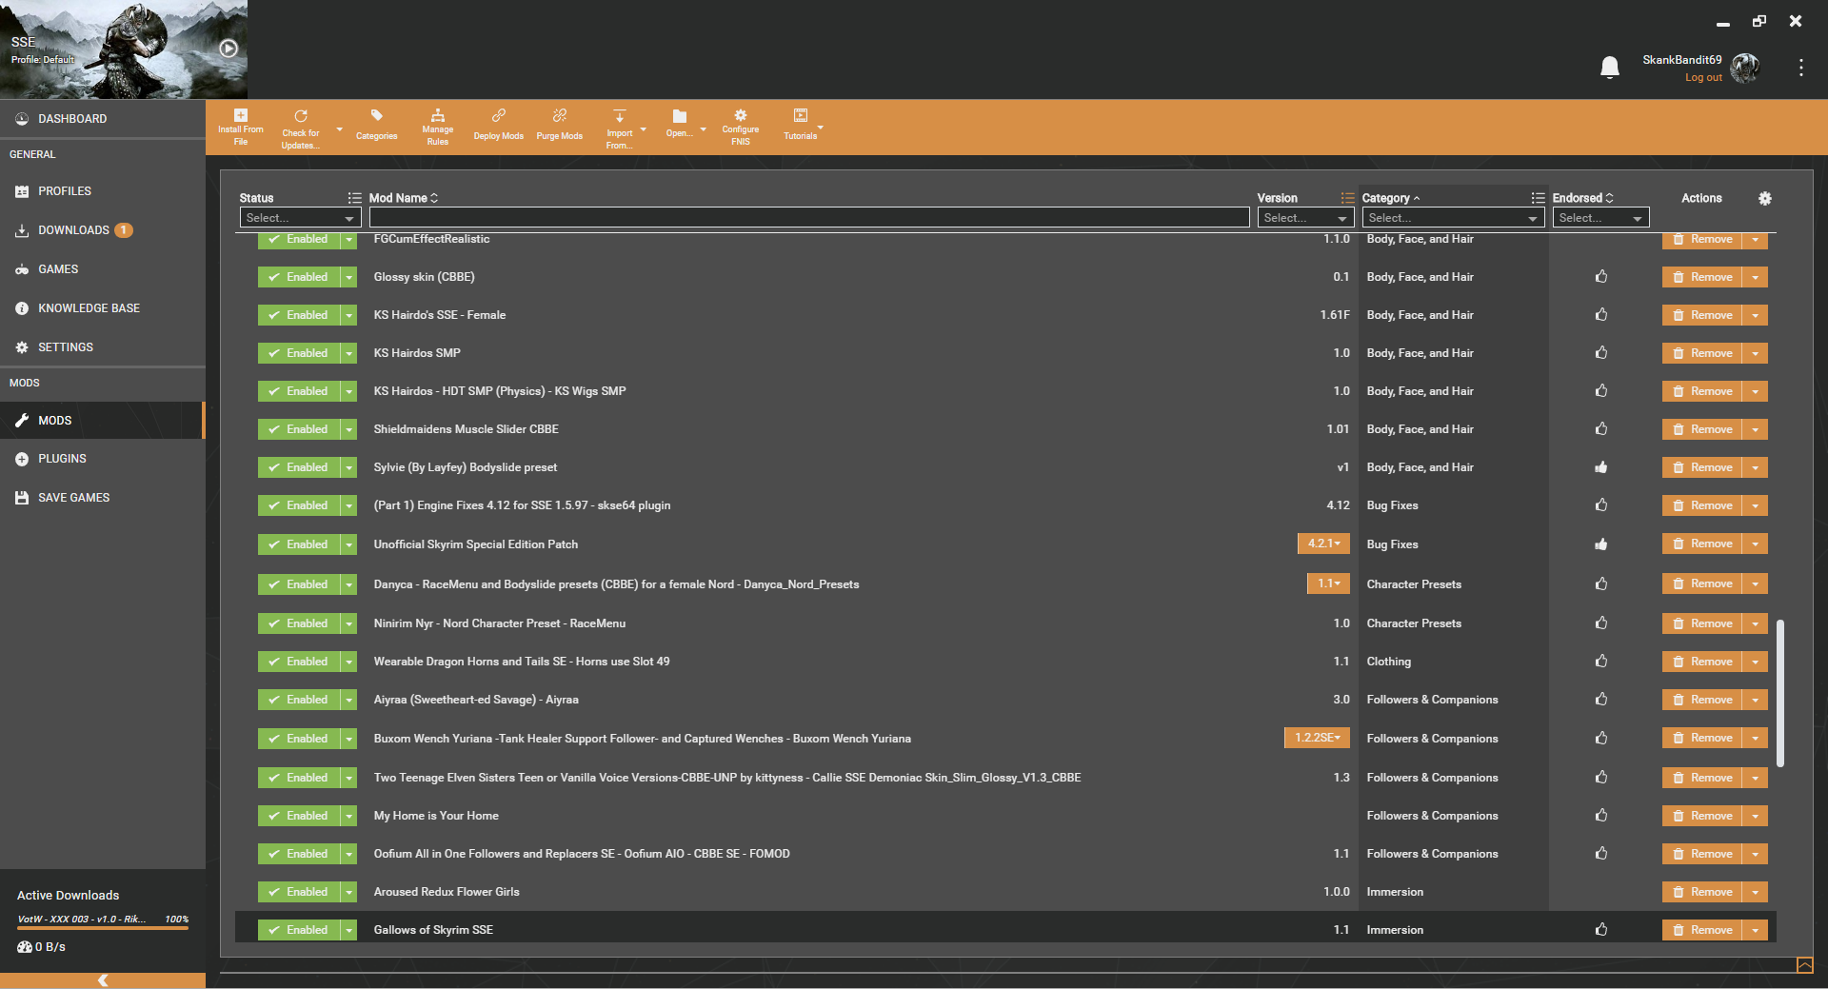
Task: Launch game with play button on banner
Action: point(228,49)
